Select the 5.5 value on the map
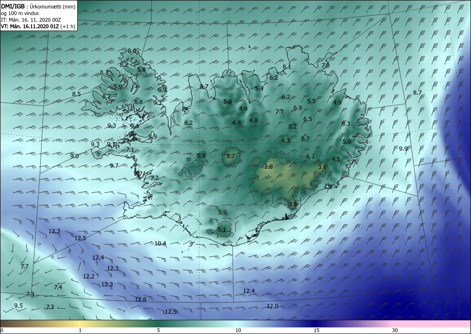471x334 pixels. (x=311, y=101)
